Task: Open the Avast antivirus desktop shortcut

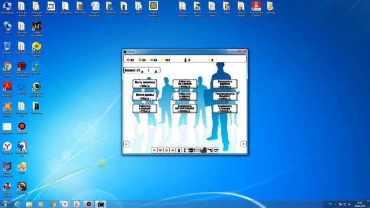Action: pos(7,109)
